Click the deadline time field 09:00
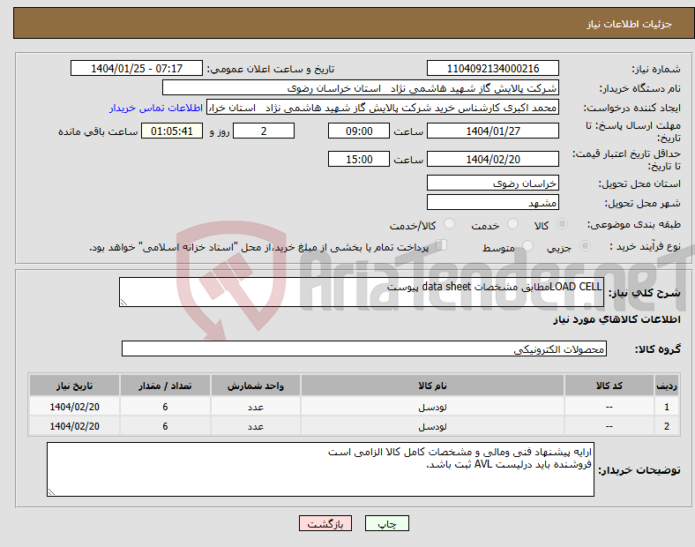695x547 pixels. pyautogui.click(x=359, y=131)
